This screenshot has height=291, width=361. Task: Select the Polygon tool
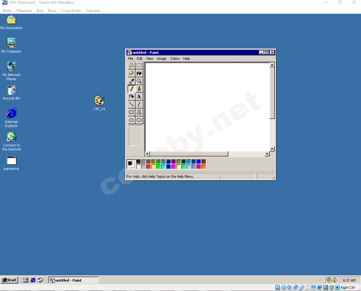tap(139, 112)
